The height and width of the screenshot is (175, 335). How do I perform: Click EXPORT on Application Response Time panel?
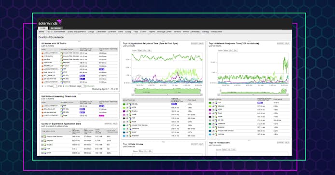[195, 43]
